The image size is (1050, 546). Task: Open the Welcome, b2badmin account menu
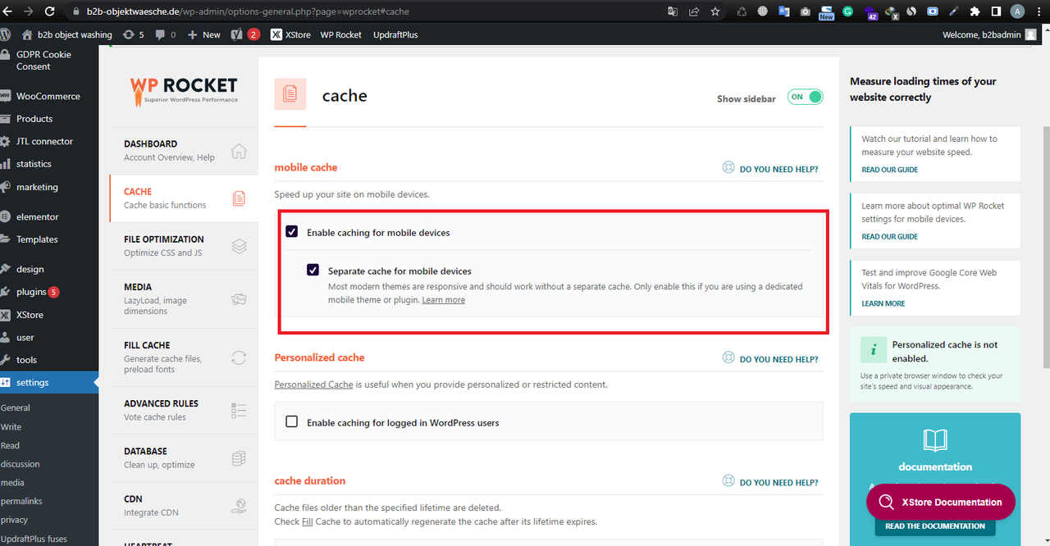pyautogui.click(x=990, y=34)
